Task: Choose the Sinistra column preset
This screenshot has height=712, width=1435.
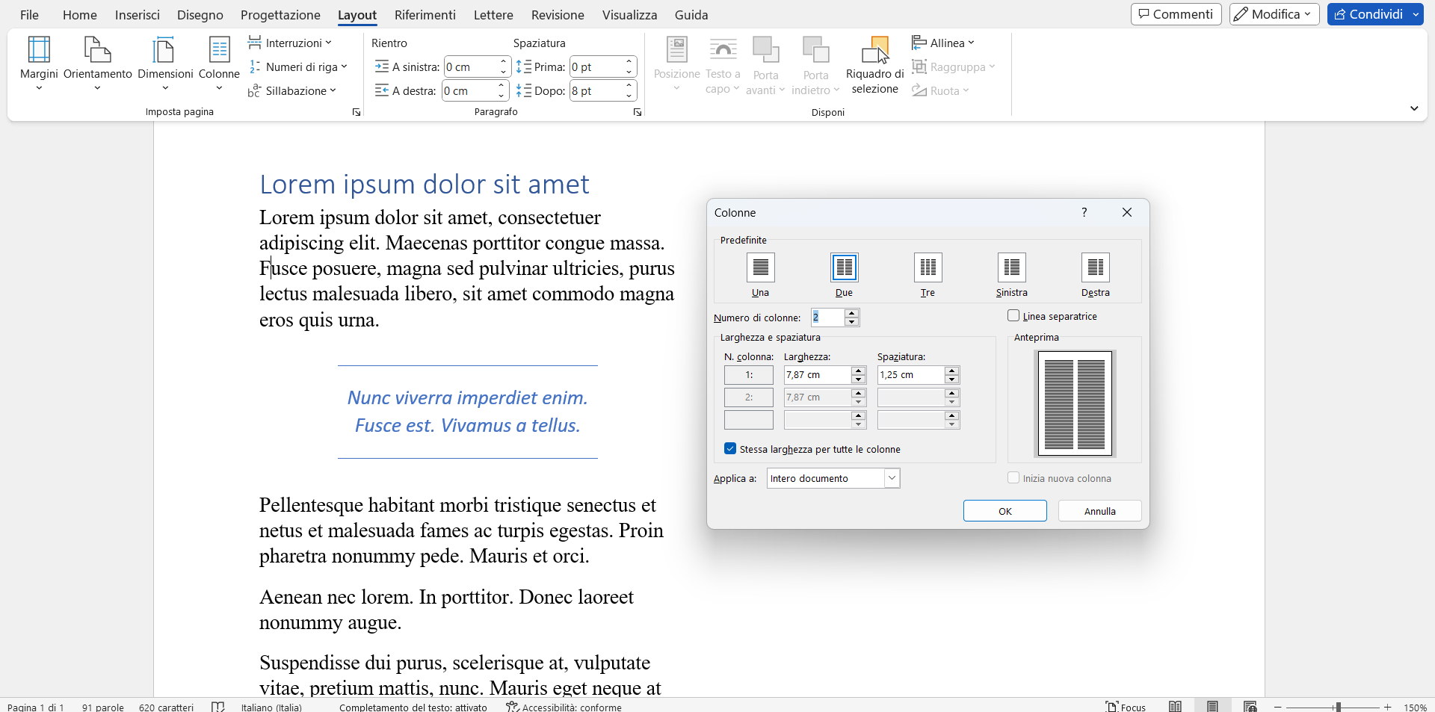Action: [x=1011, y=268]
